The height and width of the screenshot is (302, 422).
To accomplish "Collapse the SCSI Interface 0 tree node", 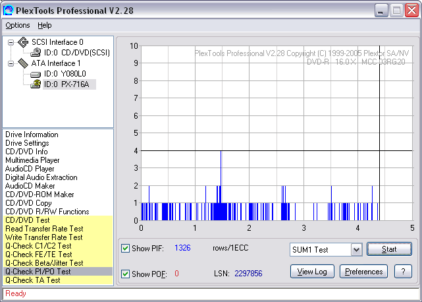I will 11,42.
